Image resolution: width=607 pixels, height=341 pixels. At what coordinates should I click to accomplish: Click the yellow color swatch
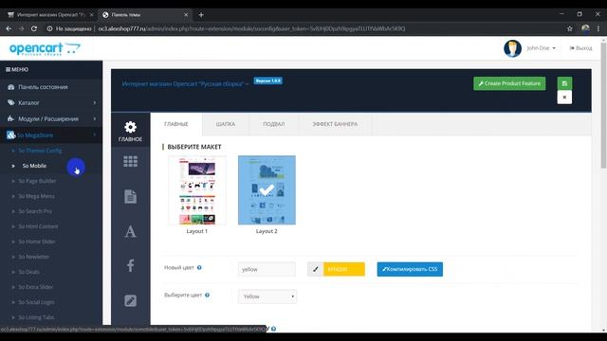(x=344, y=269)
